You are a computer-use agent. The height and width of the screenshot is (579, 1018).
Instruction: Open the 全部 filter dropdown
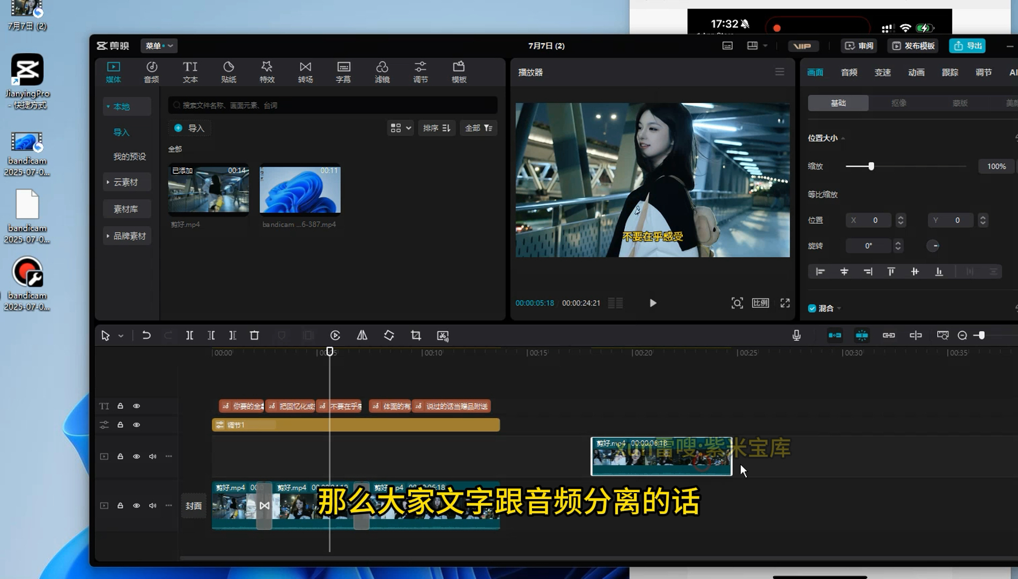point(478,128)
